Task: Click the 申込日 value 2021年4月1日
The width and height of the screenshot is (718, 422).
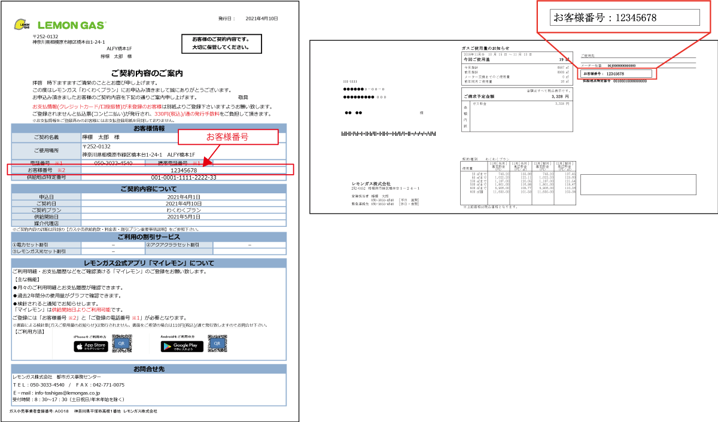Action: tap(184, 197)
